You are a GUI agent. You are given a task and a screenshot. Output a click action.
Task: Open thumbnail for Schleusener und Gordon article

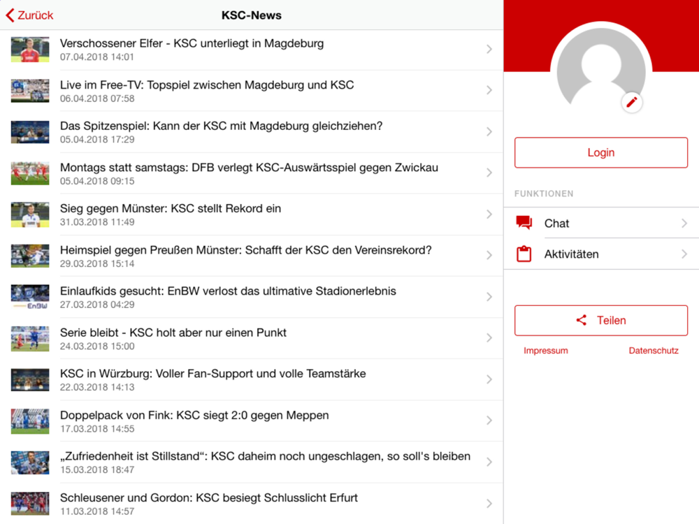tap(30, 504)
